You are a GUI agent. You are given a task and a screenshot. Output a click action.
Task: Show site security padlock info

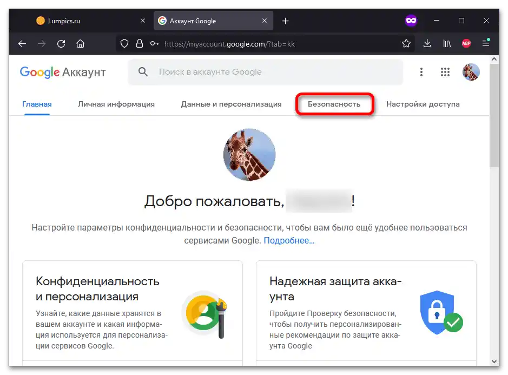140,43
